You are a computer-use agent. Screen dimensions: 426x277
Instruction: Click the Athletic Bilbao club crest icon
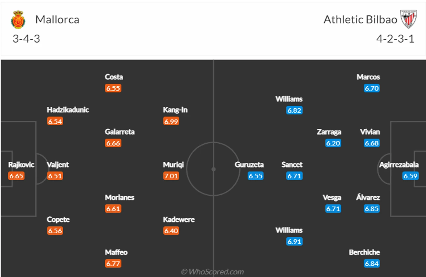(x=408, y=19)
